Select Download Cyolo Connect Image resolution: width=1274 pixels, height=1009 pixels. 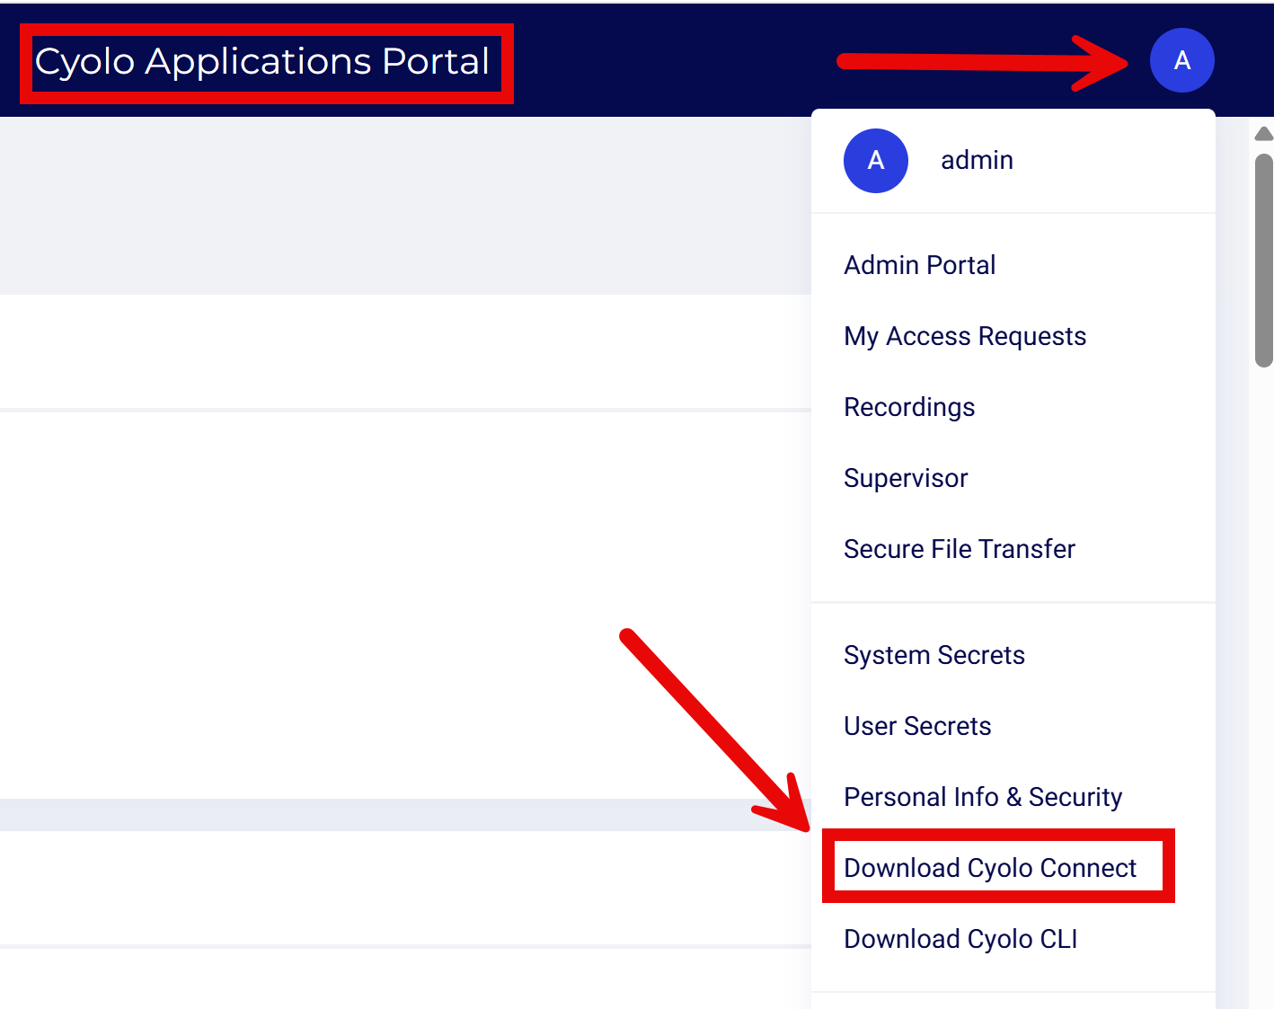tap(990, 868)
